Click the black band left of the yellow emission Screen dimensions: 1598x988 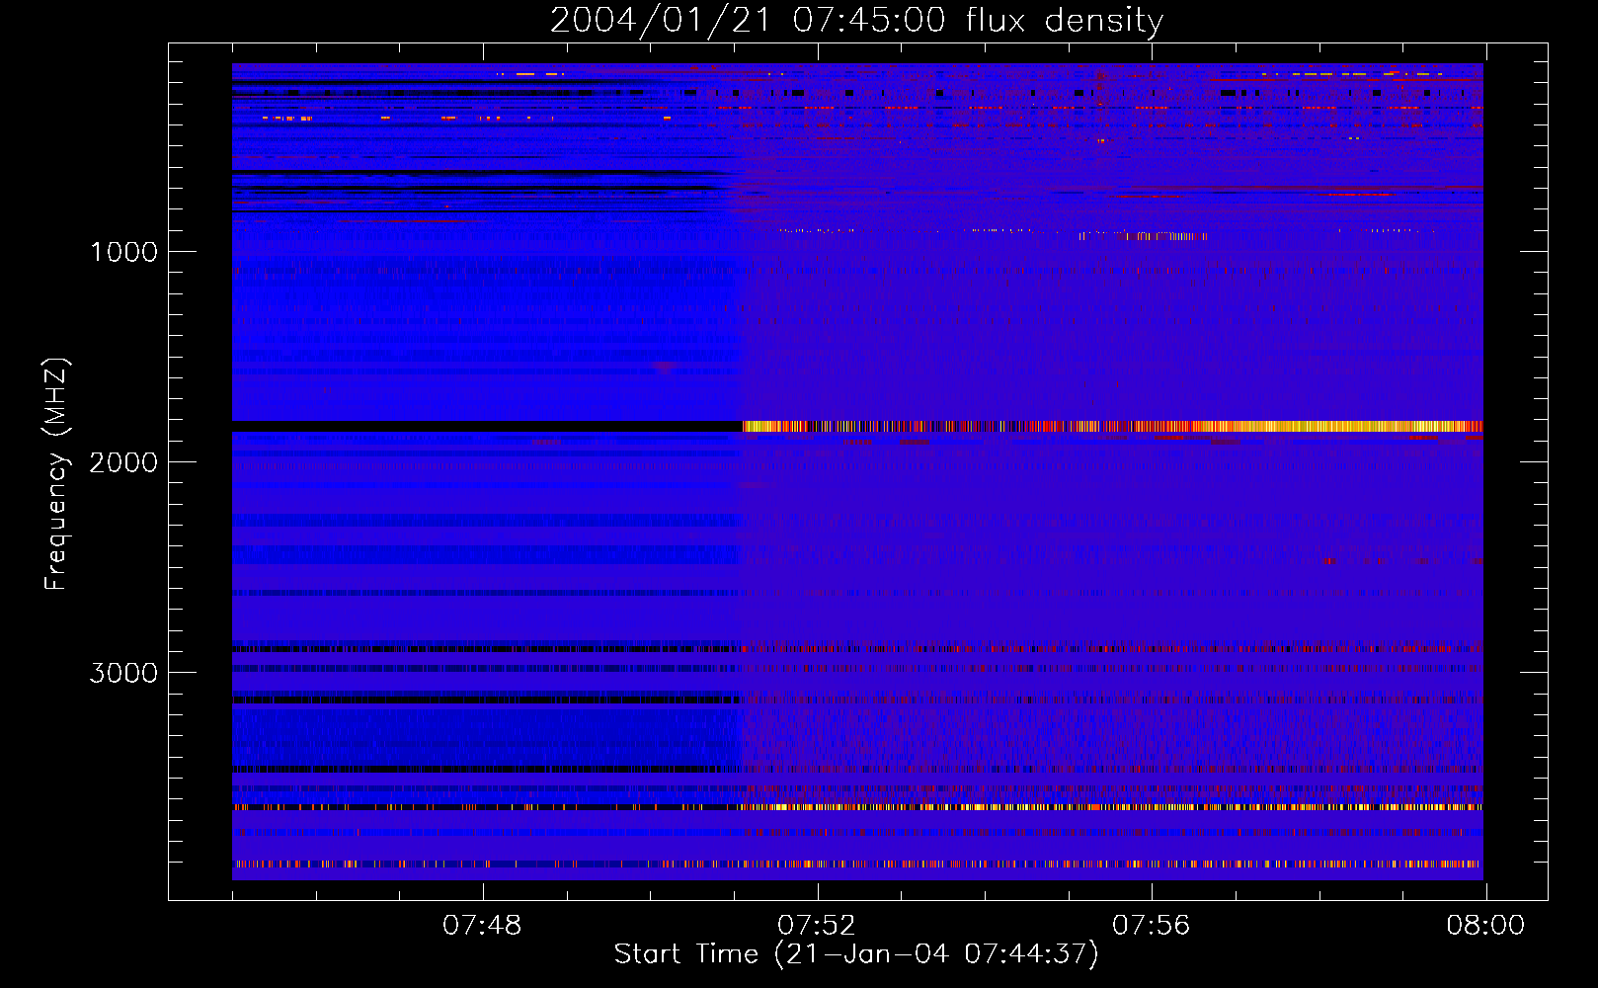(487, 426)
